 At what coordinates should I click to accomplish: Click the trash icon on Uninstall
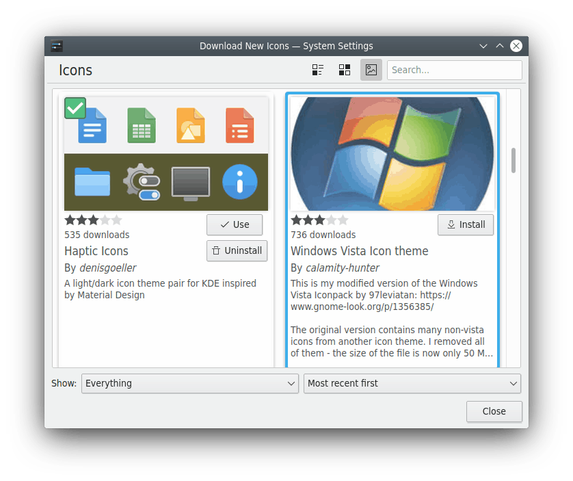coord(217,250)
